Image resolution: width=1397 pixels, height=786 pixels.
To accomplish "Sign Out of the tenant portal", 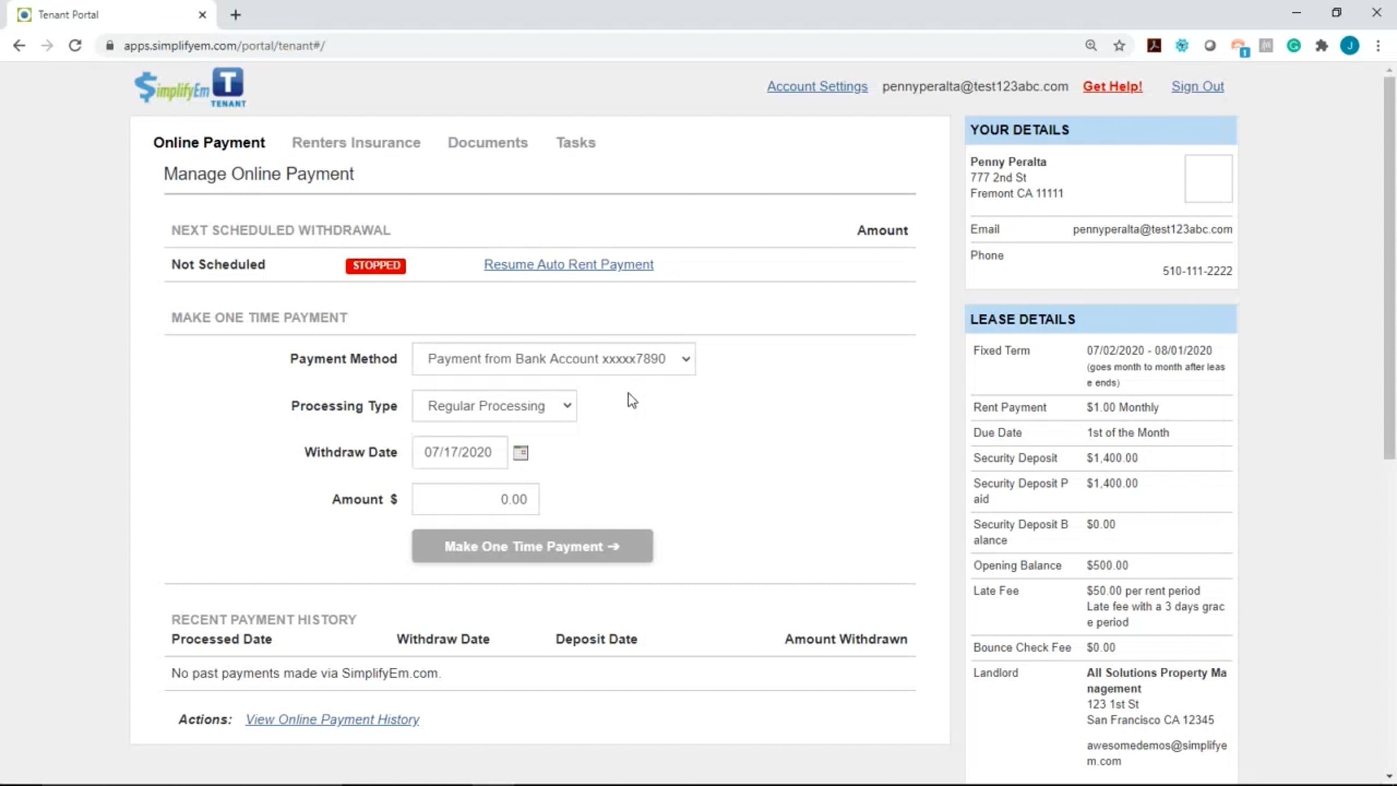I will click(1197, 86).
